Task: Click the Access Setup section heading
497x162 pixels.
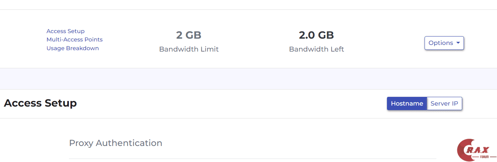Action: point(40,103)
